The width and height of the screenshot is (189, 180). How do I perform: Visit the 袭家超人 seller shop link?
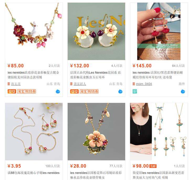tap(80, 84)
